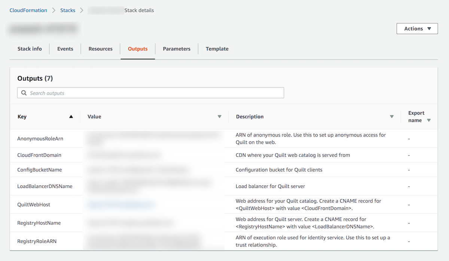Screen dimensions: 449x261
Task: Open the Events tab
Action: (65, 49)
